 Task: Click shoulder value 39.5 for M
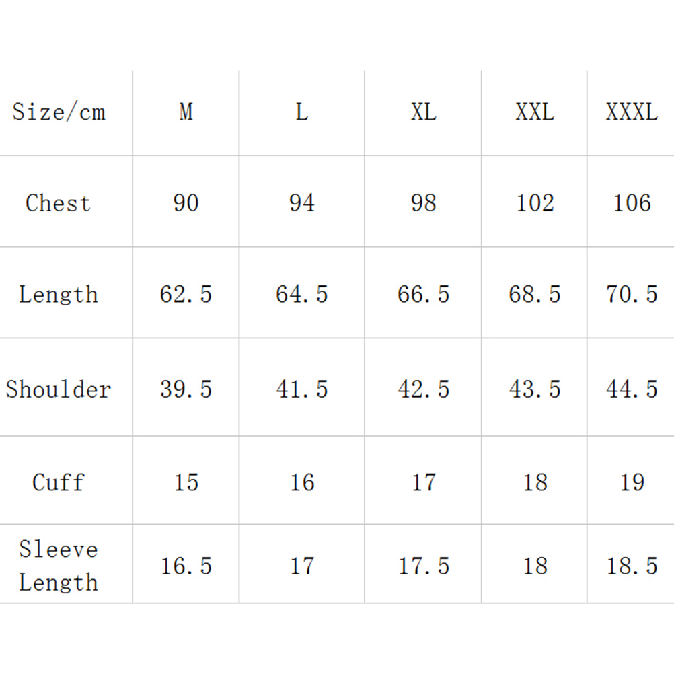186,389
